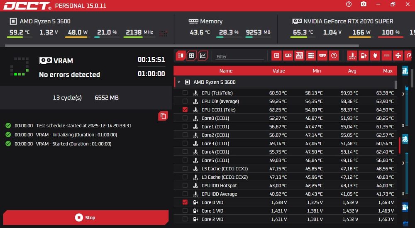Click the Memory 9253 MB usage reading
The width and height of the screenshot is (415, 228).
[258, 32]
